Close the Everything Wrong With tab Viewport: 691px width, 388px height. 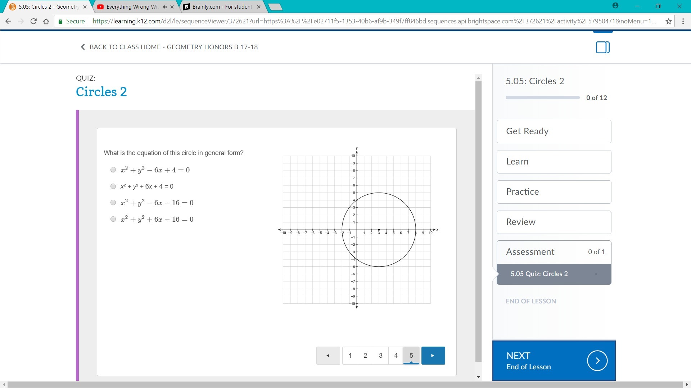[172, 7]
